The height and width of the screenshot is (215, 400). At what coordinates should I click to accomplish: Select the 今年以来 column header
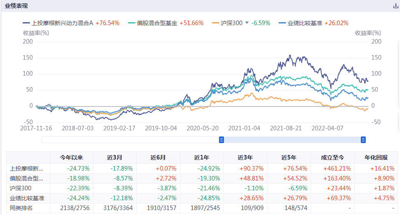(x=72, y=157)
